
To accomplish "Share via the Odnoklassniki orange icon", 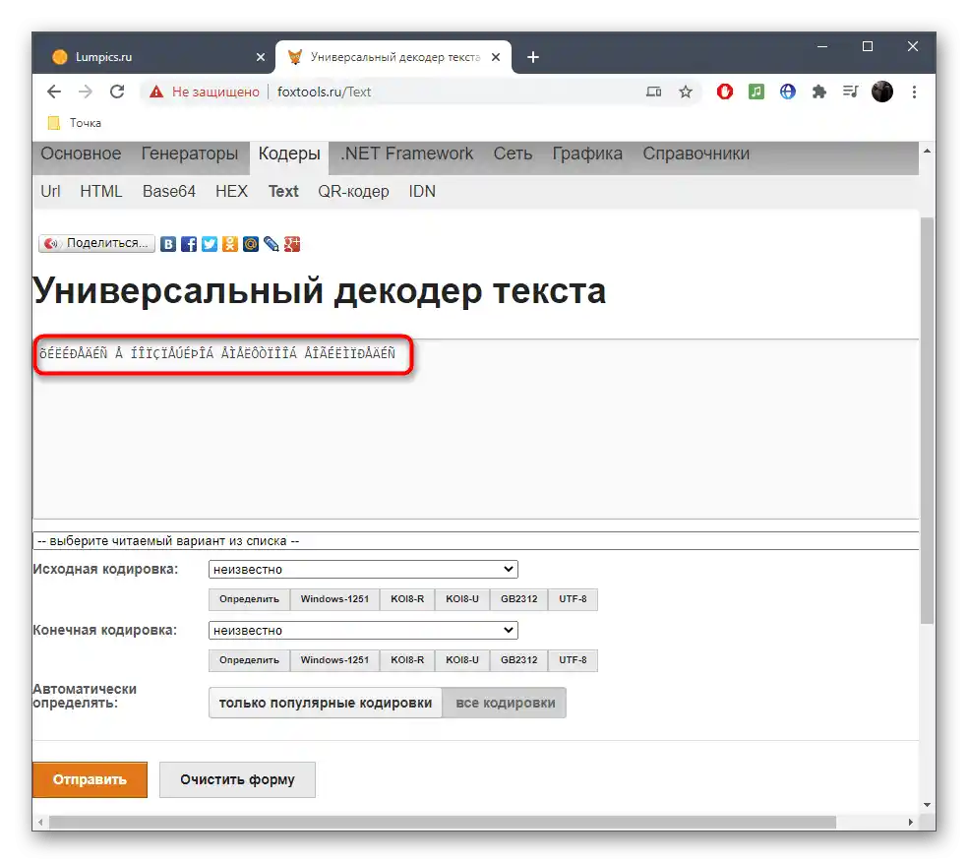I will pos(229,244).
